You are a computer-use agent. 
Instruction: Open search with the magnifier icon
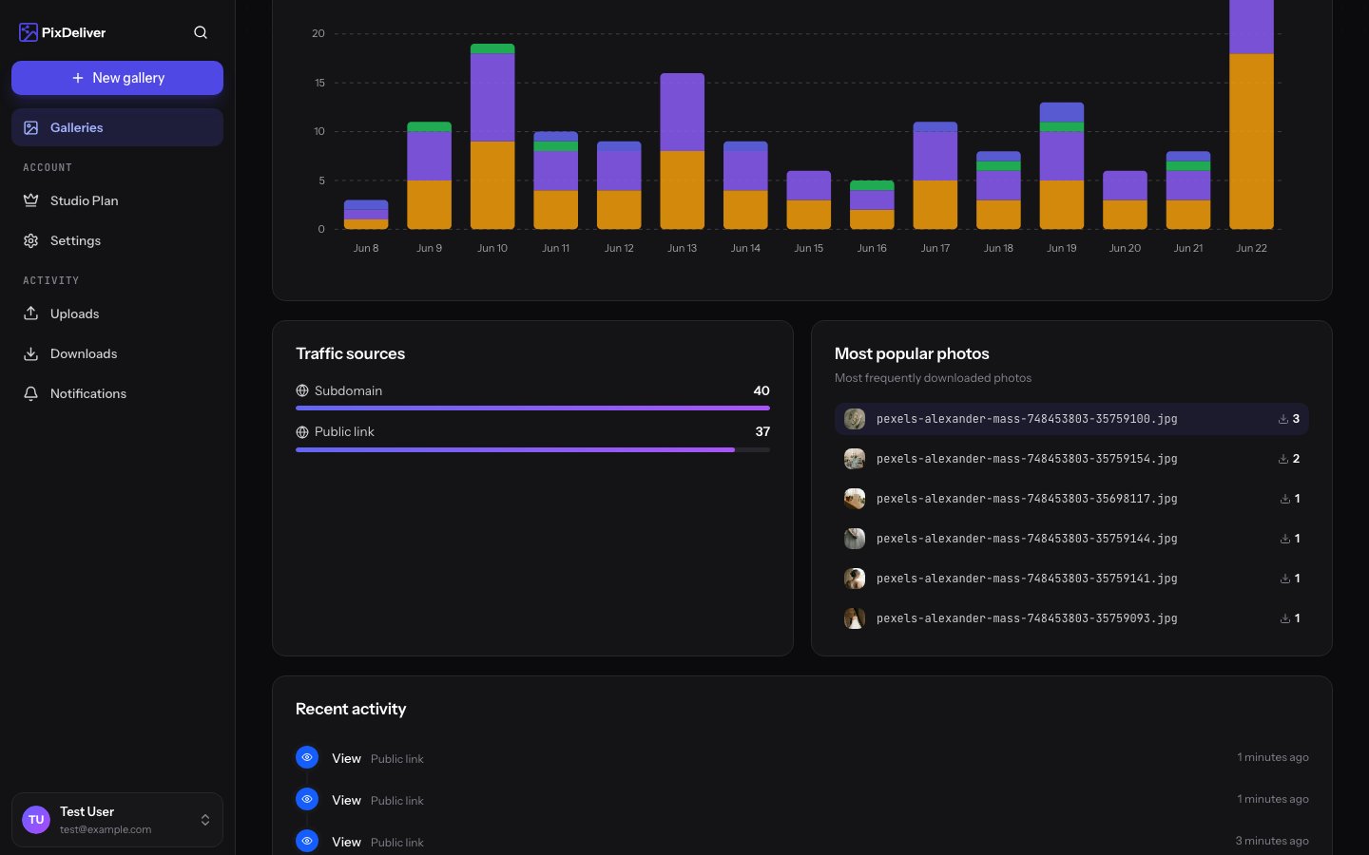click(x=201, y=32)
